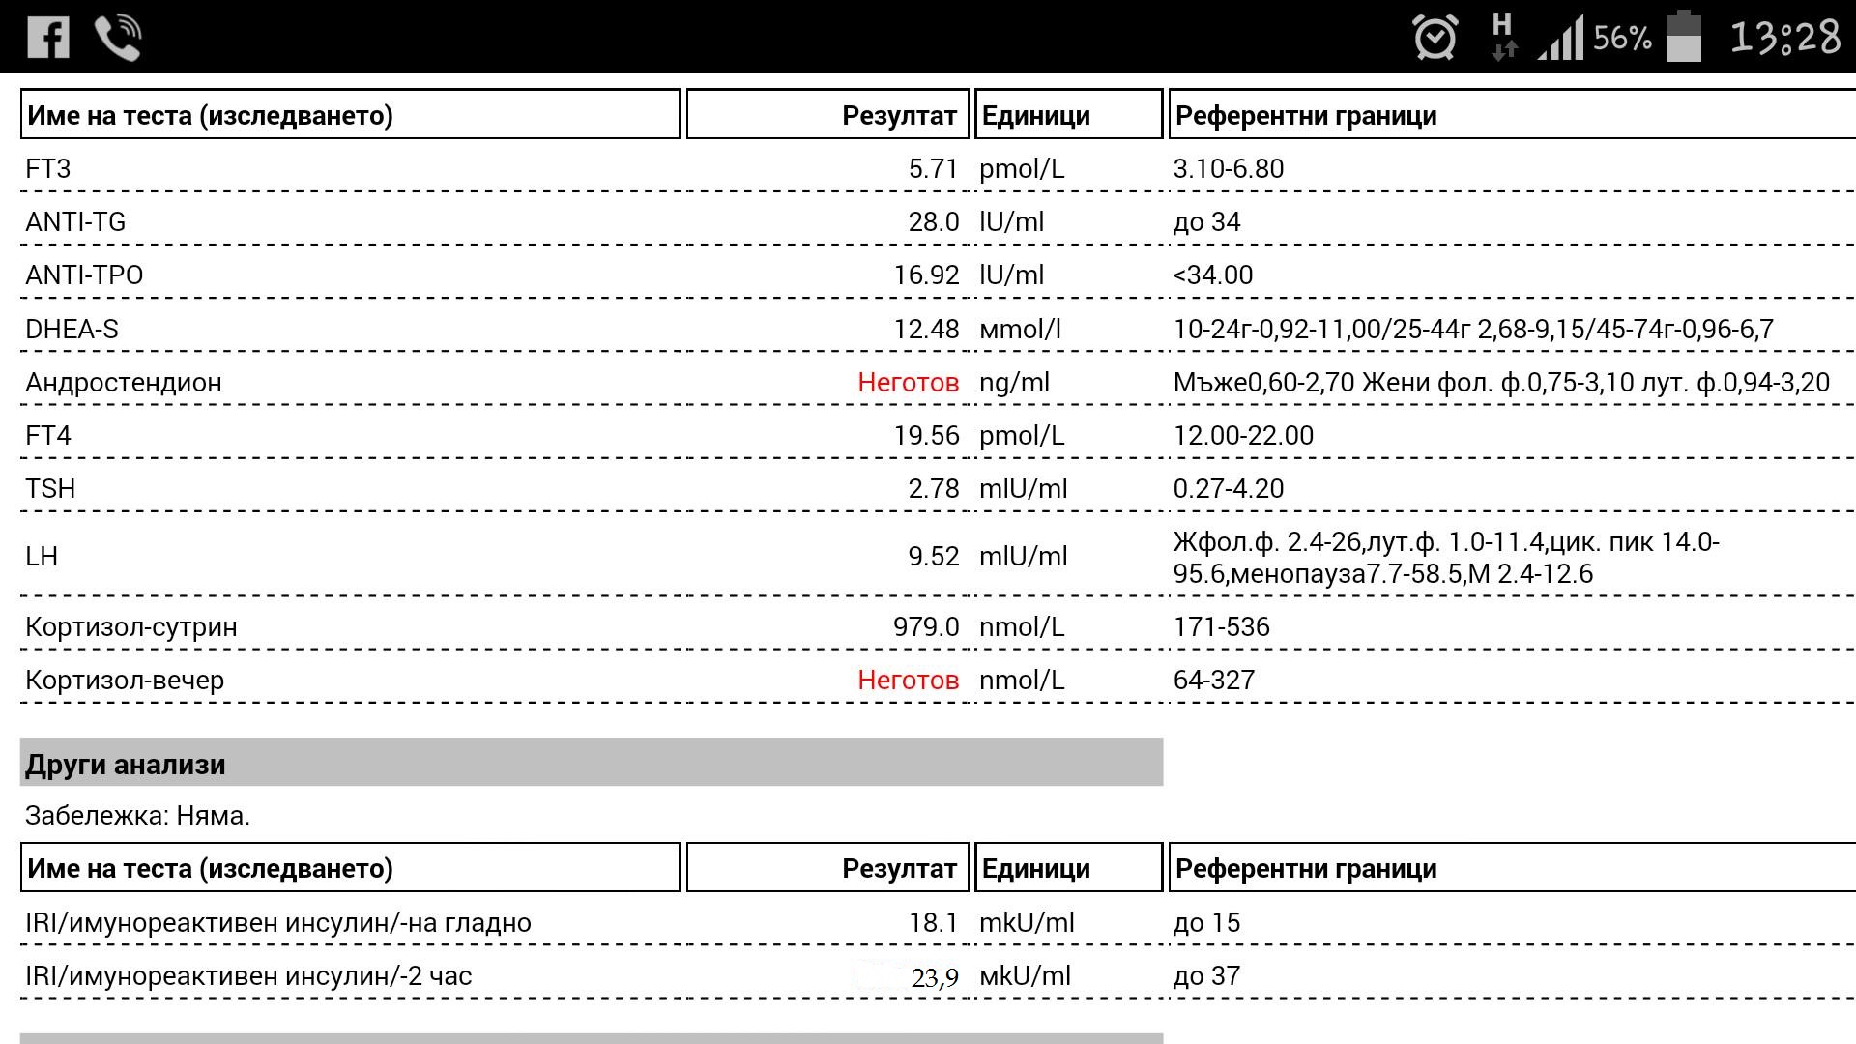The width and height of the screenshot is (1856, 1044).
Task: Select 2-hour insulin result 23,9
Action: [935, 978]
